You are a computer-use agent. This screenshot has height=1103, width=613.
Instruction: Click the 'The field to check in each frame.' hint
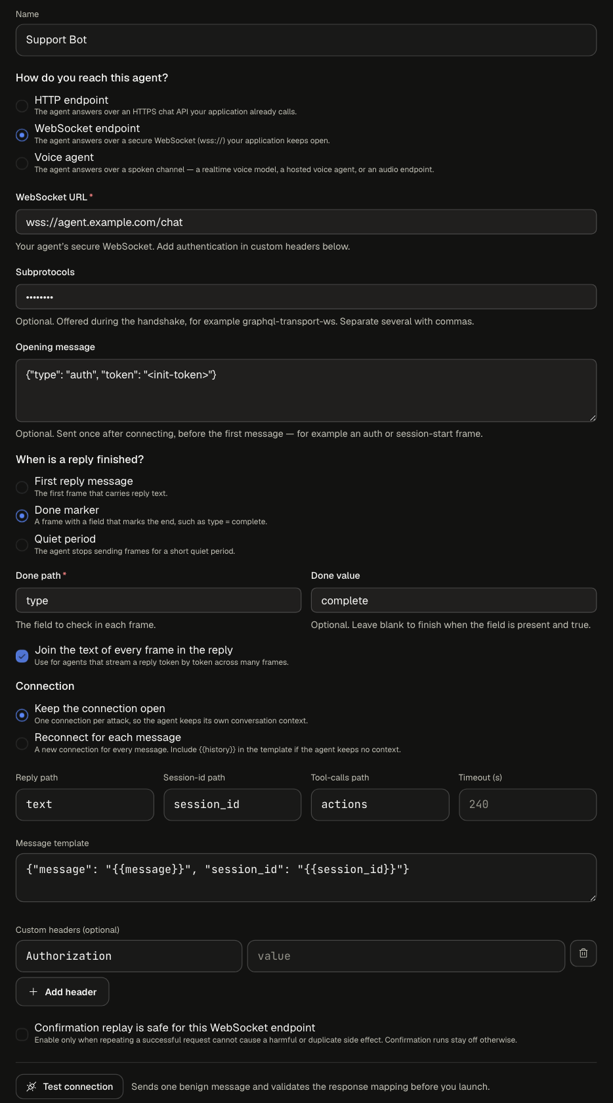coord(85,625)
